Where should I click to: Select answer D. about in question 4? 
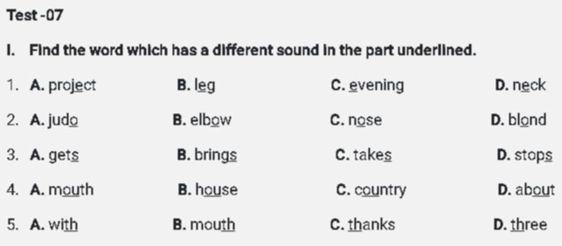click(526, 190)
